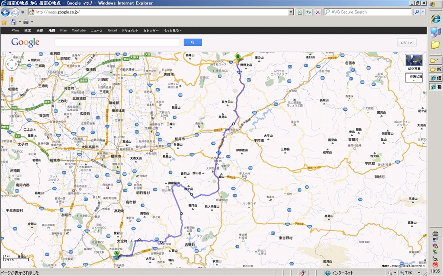
Task: Click the zoom out minus button on map
Action: [x=12, y=124]
